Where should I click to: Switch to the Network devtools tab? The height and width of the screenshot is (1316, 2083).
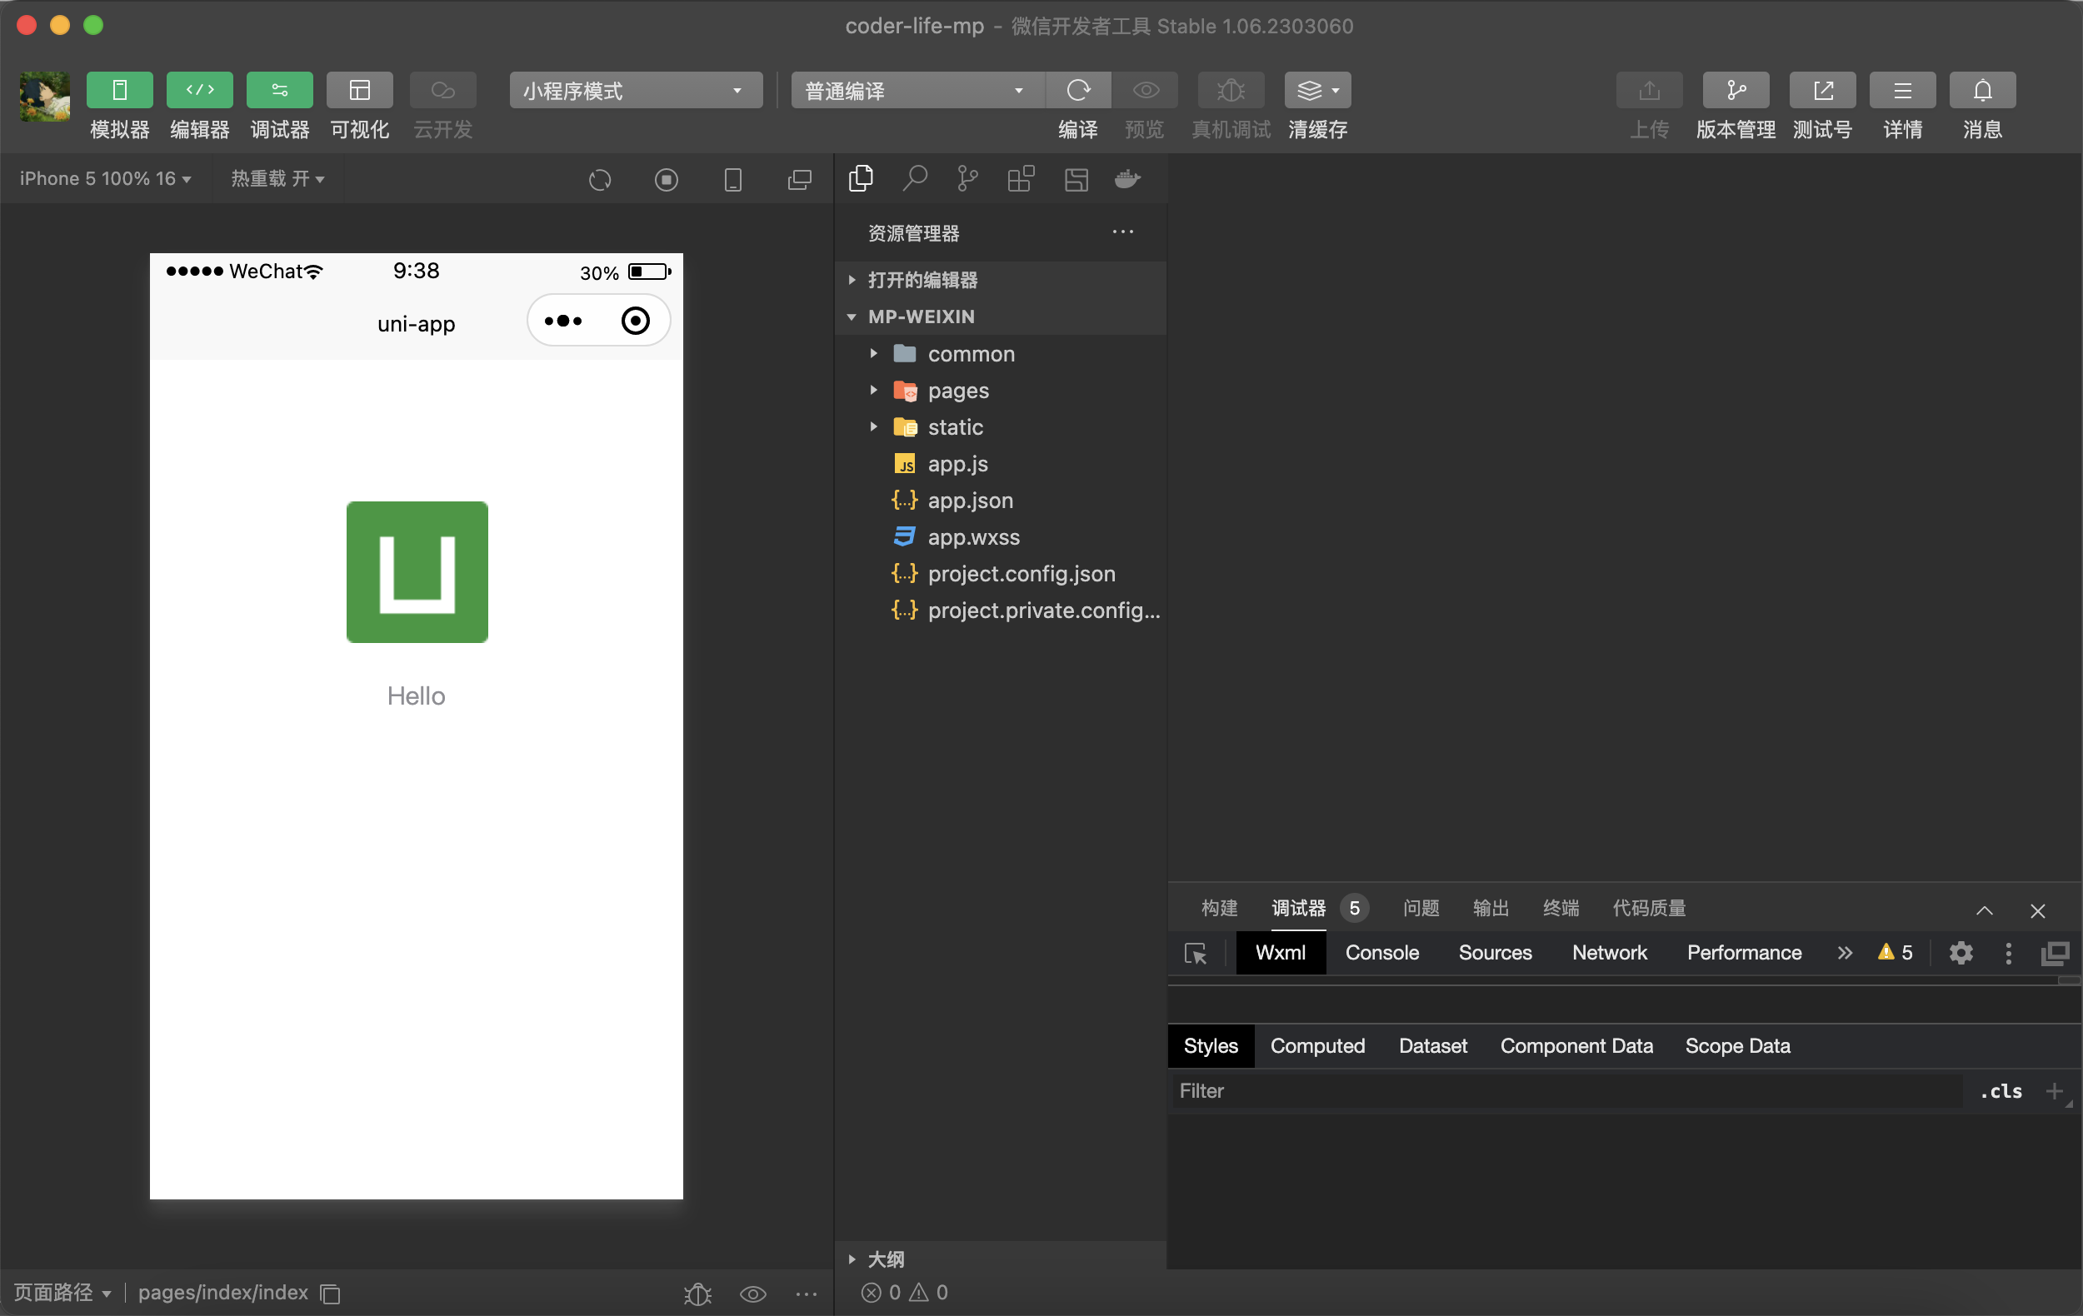click(x=1609, y=953)
